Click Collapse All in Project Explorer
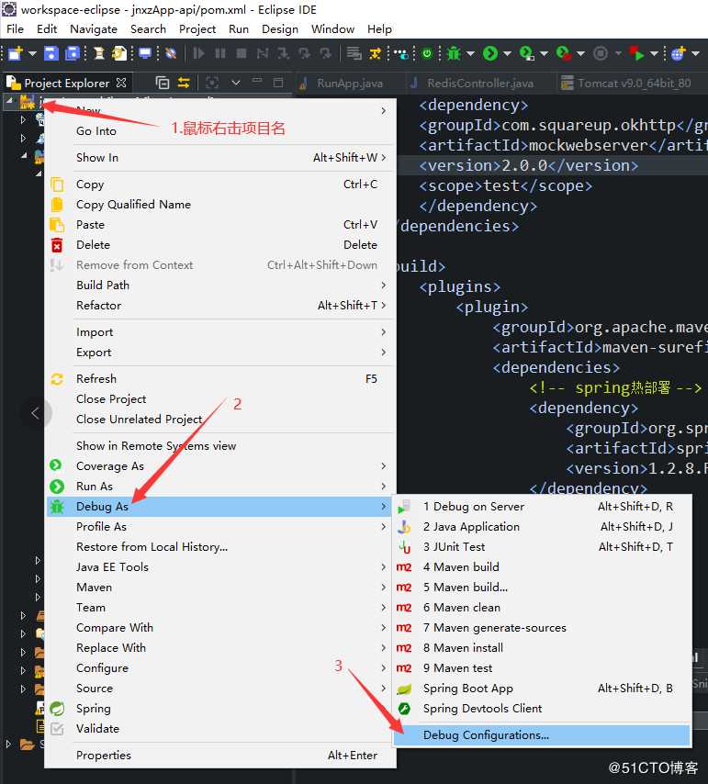708x784 pixels. point(163,83)
